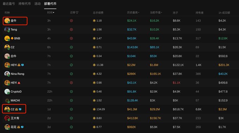Click the $165.1K market cap value

click(x=155, y=74)
